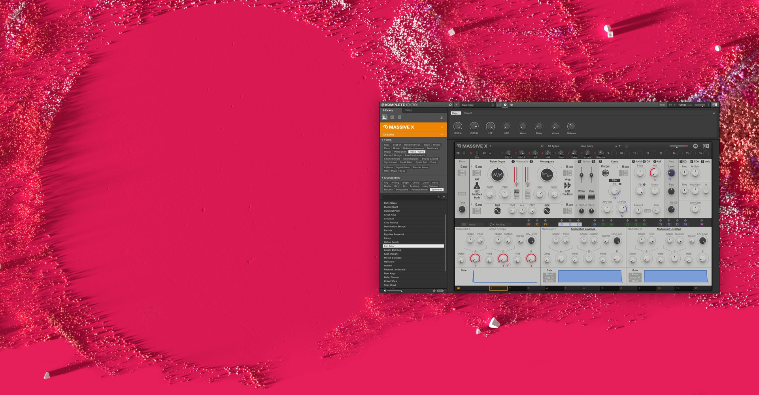Toggle the MIDI button in top bar
Screen dimensions: 759x395
pyautogui.click(x=663, y=105)
